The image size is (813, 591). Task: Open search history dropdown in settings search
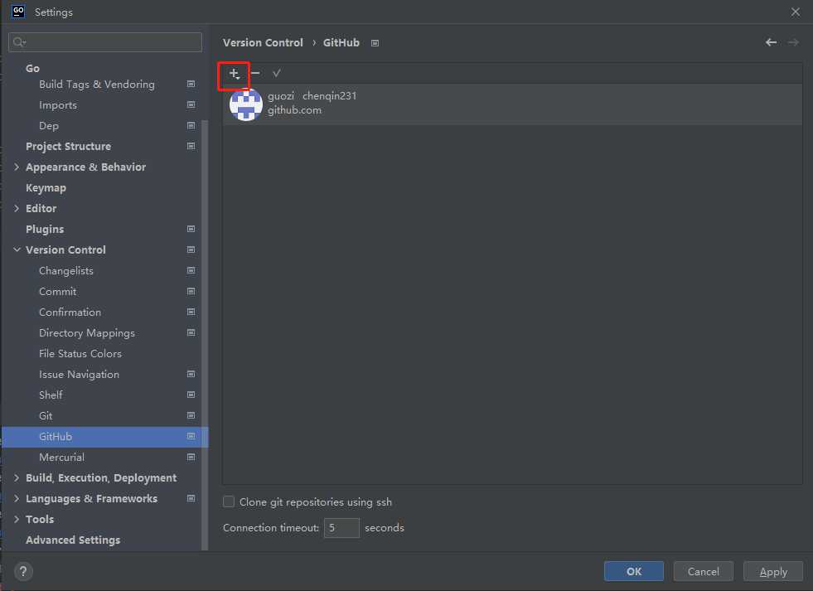click(20, 42)
